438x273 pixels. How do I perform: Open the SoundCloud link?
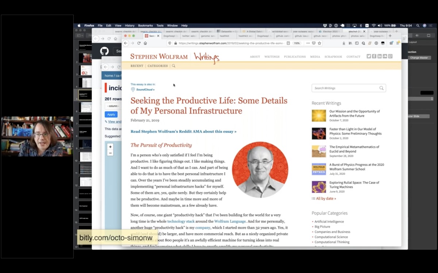[145, 90]
